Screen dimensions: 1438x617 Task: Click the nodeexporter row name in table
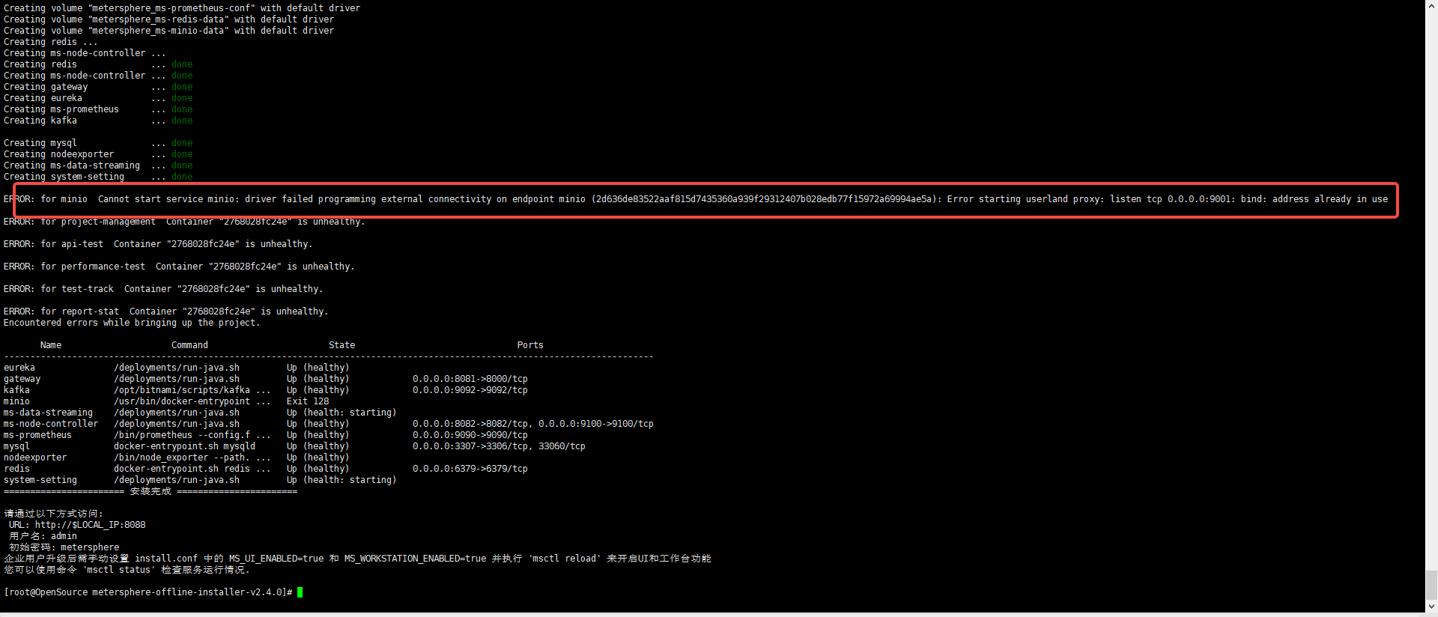(35, 458)
